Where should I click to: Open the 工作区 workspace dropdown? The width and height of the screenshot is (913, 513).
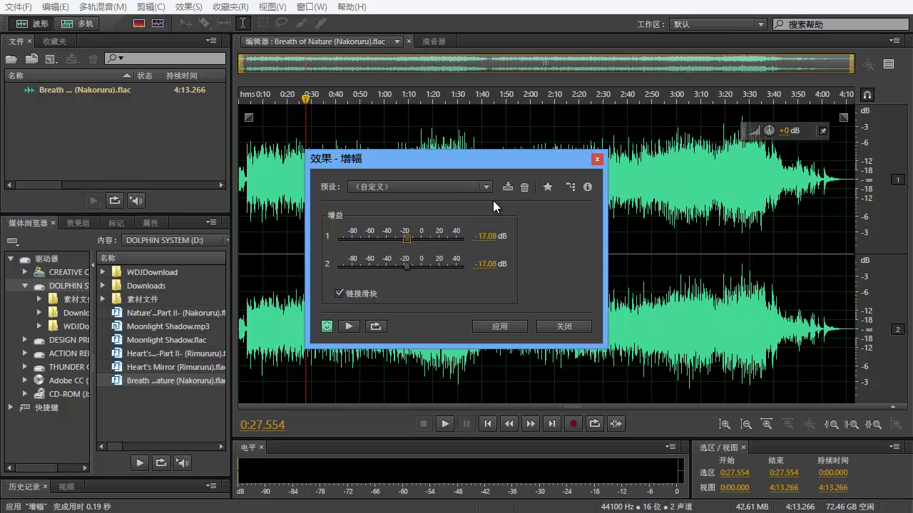pyautogui.click(x=718, y=24)
